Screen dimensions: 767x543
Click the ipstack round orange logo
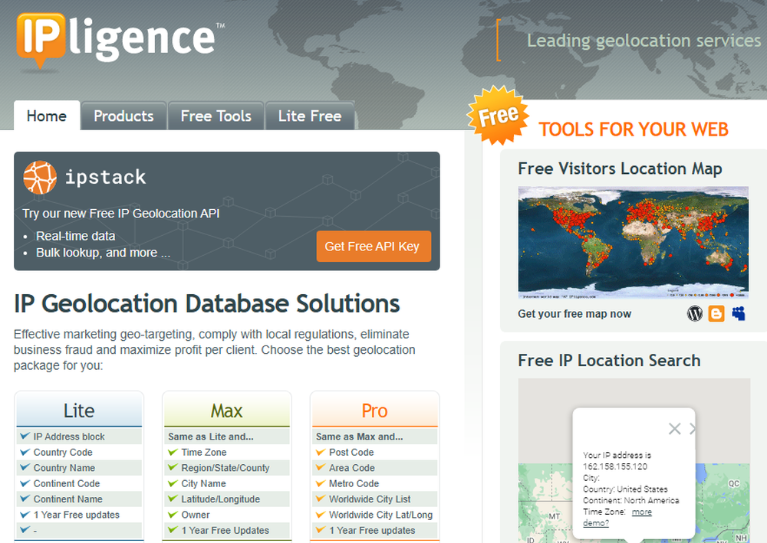click(x=40, y=178)
